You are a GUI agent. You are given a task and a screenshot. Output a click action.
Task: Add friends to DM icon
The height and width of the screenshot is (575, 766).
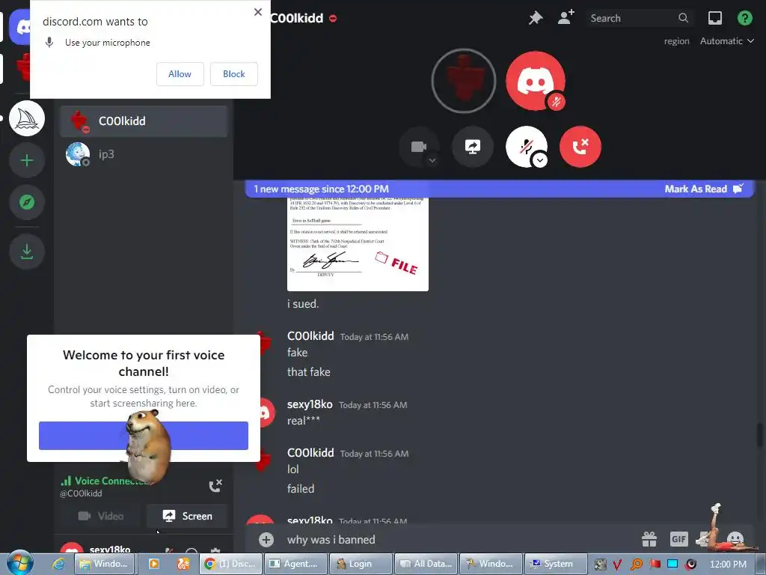tap(566, 18)
